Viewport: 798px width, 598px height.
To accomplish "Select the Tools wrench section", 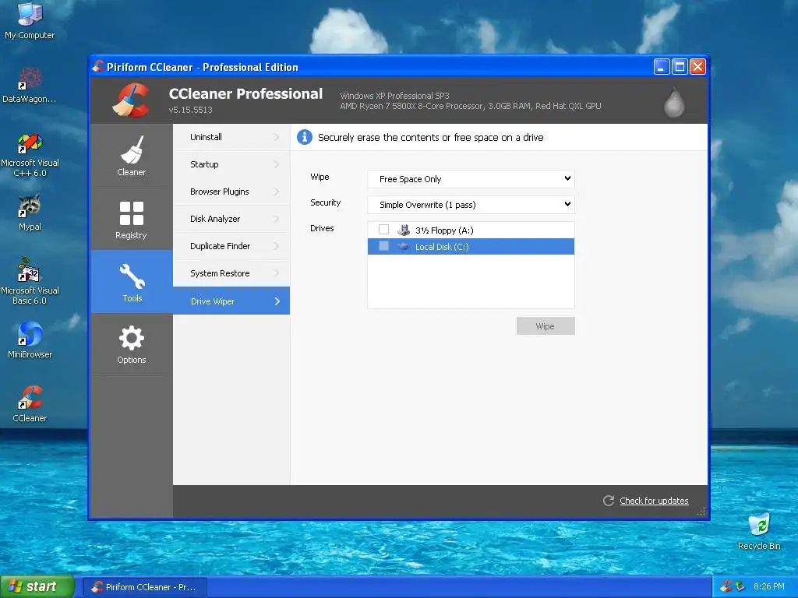I will 131,282.
